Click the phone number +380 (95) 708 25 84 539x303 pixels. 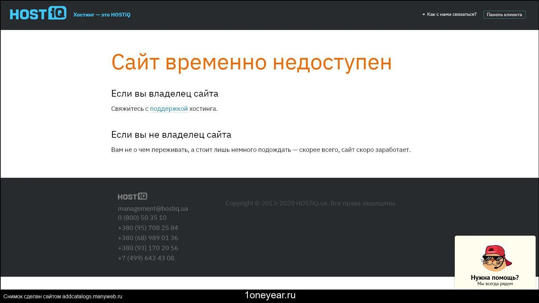point(148,228)
